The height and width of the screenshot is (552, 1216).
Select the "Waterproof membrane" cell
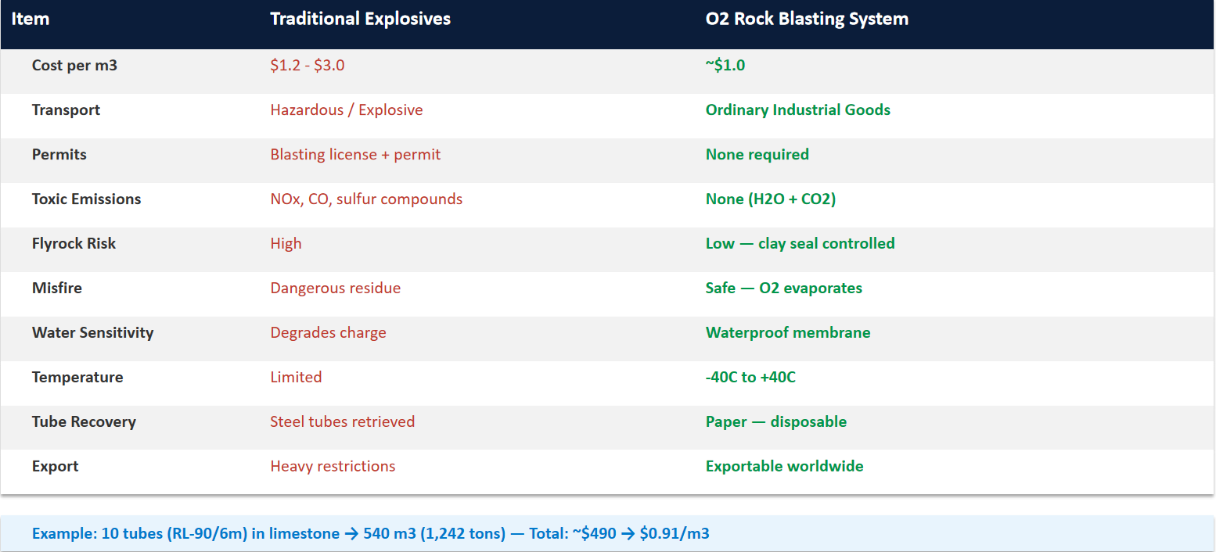tap(787, 333)
